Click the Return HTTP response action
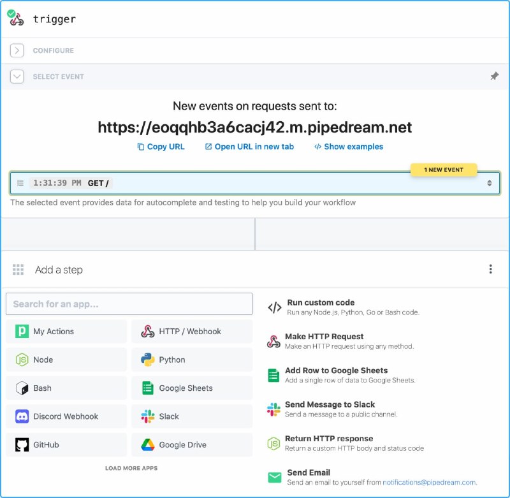 [x=345, y=443]
